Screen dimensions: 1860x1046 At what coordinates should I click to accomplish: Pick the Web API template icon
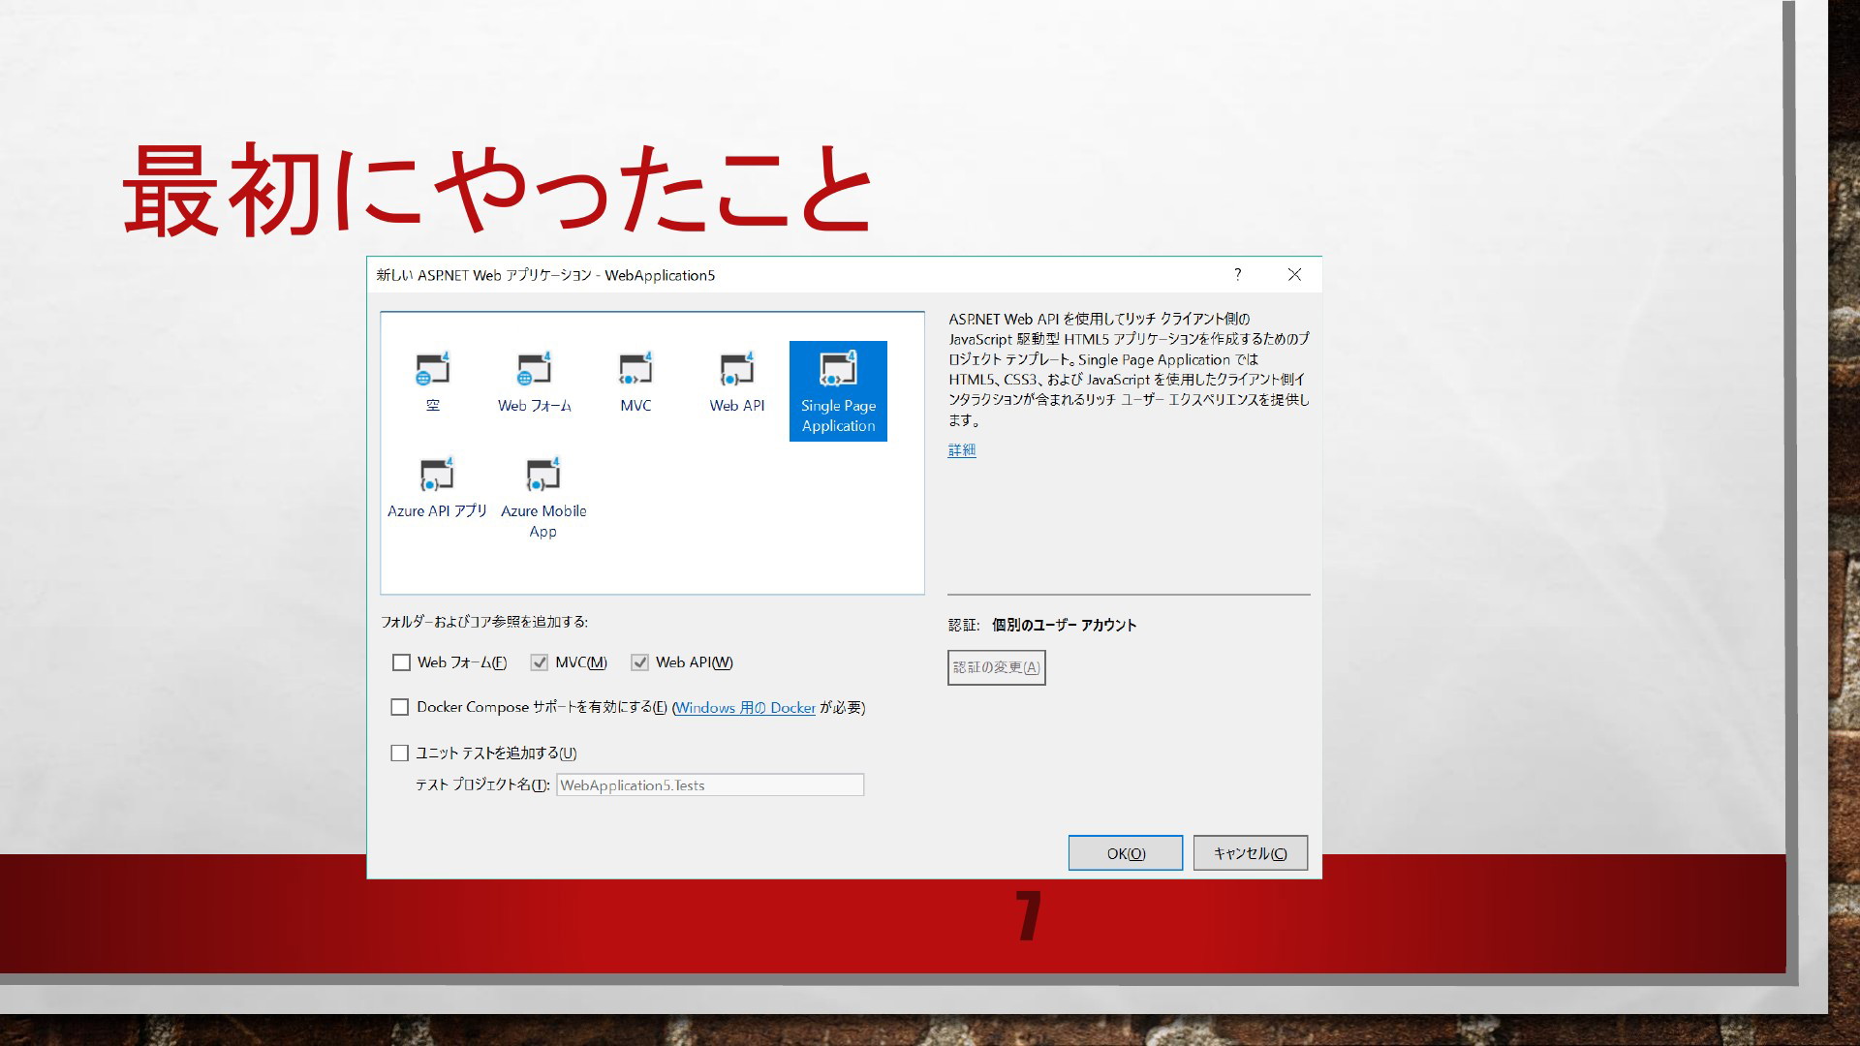[x=736, y=382]
